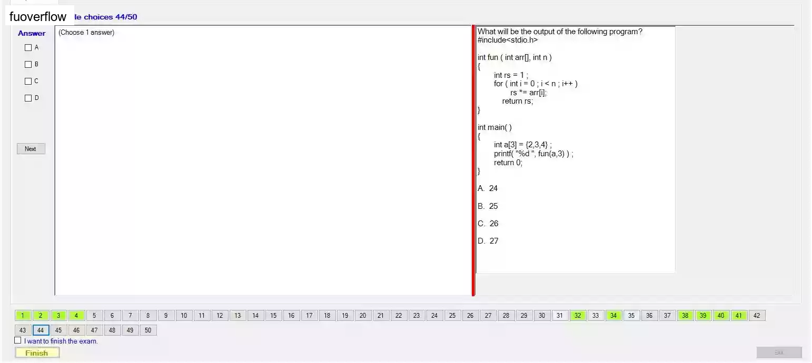Go to question 18

327,316
